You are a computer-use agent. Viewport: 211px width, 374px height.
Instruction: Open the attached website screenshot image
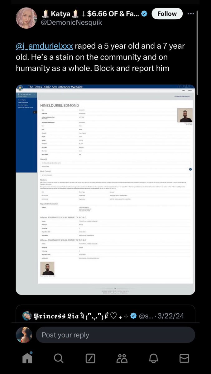(x=105, y=189)
